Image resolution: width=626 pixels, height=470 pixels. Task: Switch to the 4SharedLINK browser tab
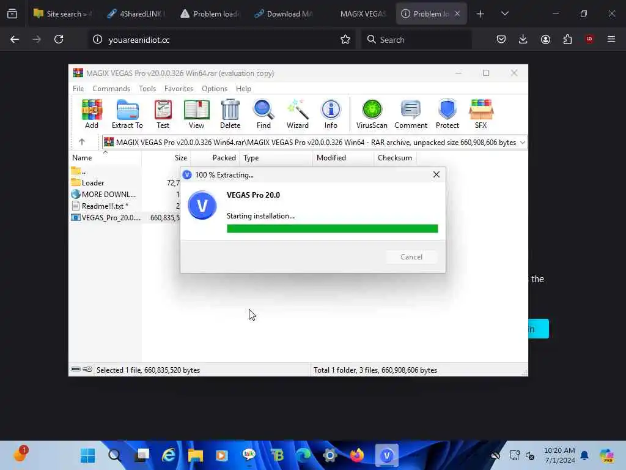(136, 14)
